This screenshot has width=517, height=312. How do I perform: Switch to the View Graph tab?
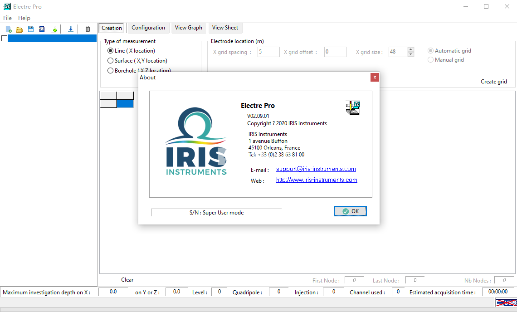pos(188,28)
